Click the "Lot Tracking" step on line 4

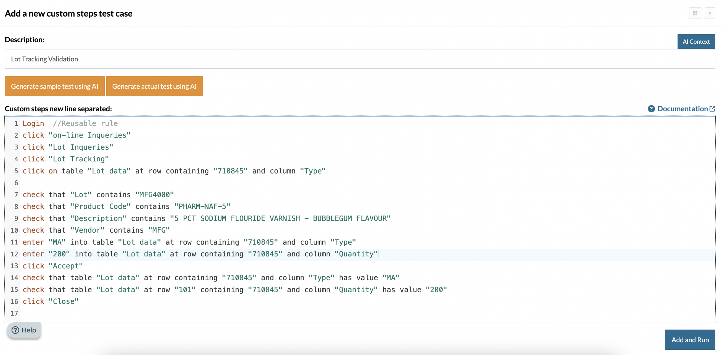79,159
